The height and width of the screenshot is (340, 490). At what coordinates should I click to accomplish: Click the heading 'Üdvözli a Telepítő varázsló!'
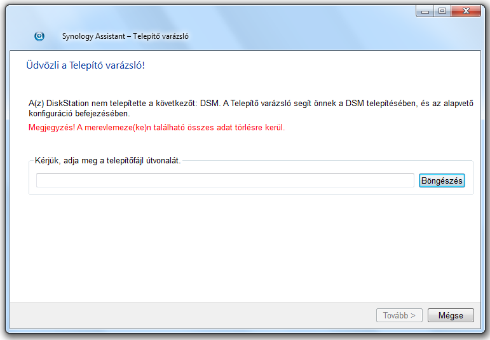click(x=85, y=65)
